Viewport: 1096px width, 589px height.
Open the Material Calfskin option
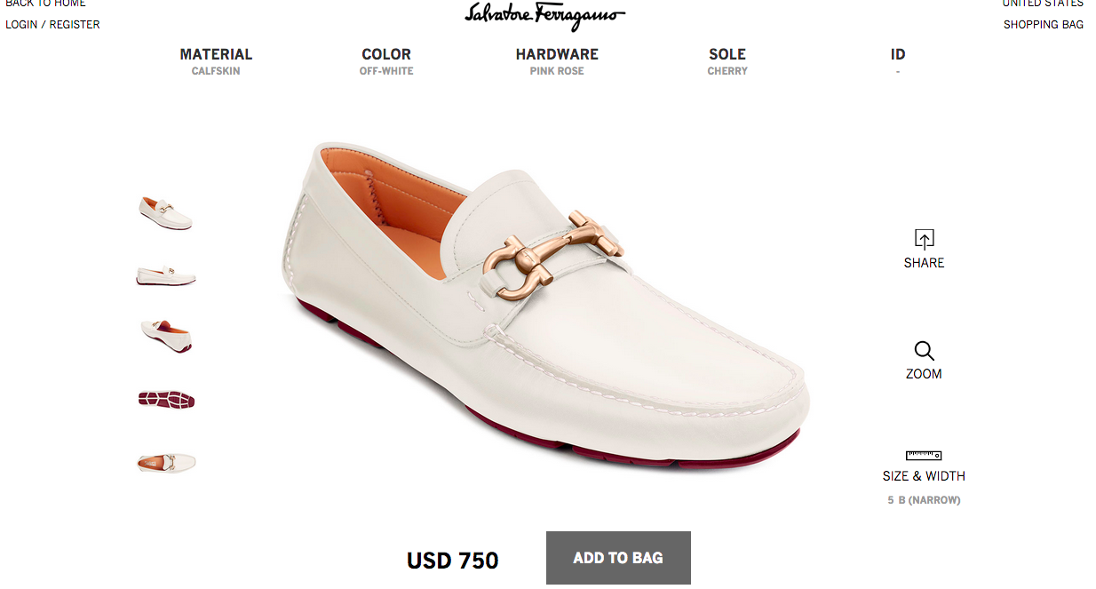pyautogui.click(x=216, y=61)
